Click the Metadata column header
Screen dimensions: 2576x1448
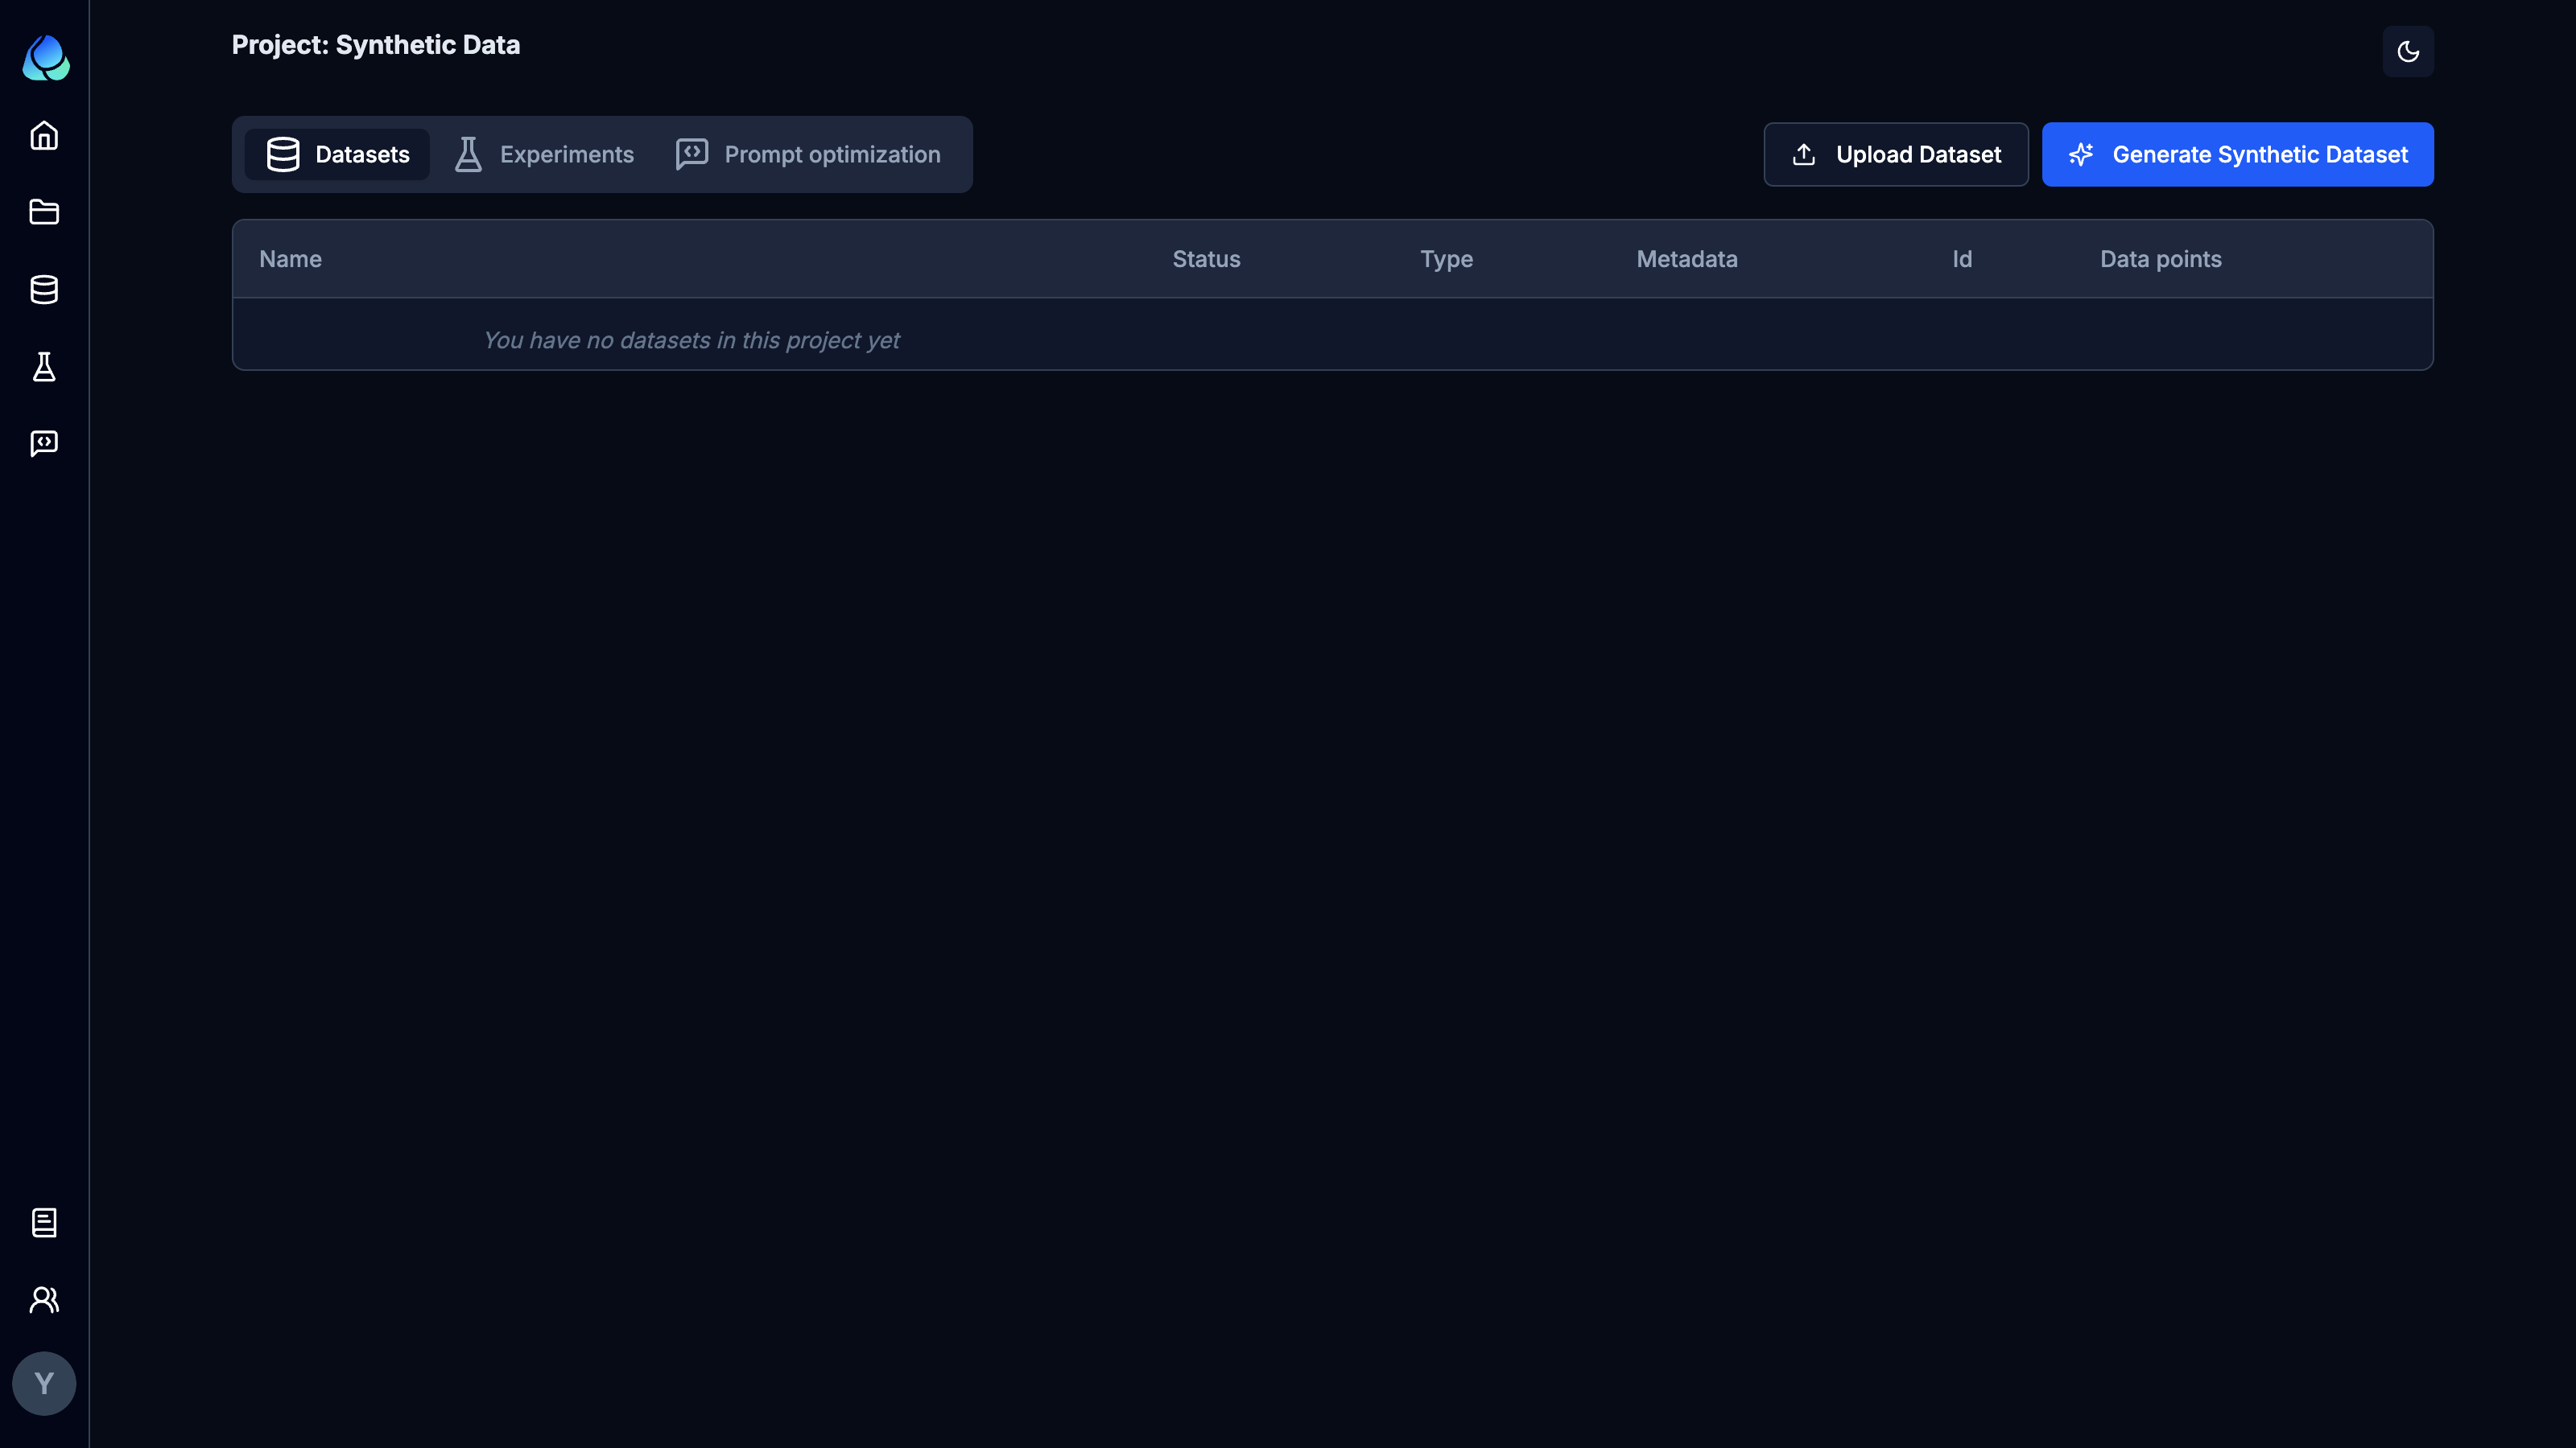click(x=1687, y=259)
